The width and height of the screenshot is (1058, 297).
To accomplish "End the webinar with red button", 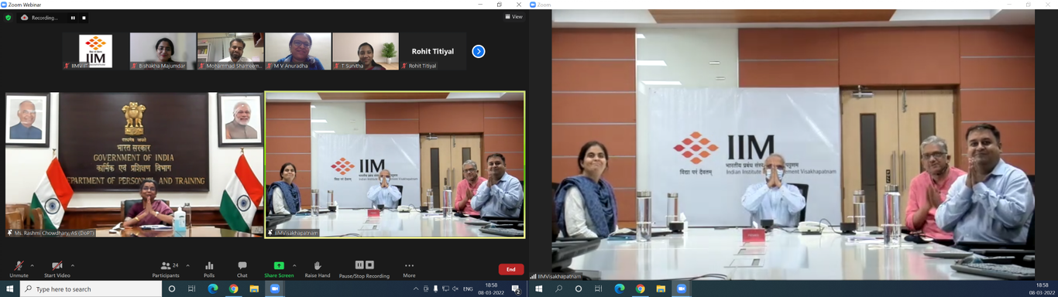I will [510, 269].
